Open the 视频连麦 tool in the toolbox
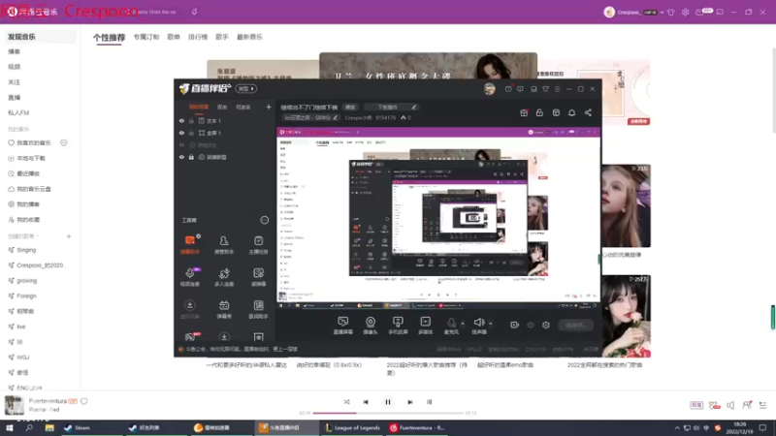Image resolution: width=776 pixels, height=436 pixels. click(190, 277)
